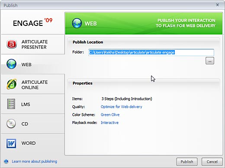Select the CD publish option label

coord(25,124)
